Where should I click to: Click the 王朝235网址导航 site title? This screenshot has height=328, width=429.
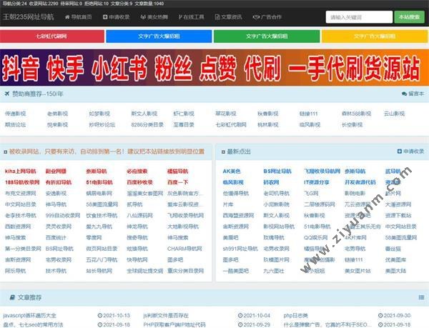pos(29,17)
